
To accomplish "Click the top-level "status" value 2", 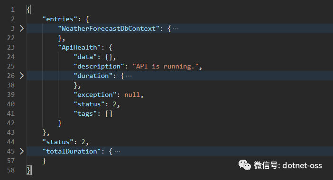I will (83, 142).
